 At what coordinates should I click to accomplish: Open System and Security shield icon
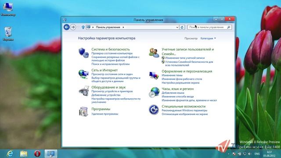(x=83, y=53)
